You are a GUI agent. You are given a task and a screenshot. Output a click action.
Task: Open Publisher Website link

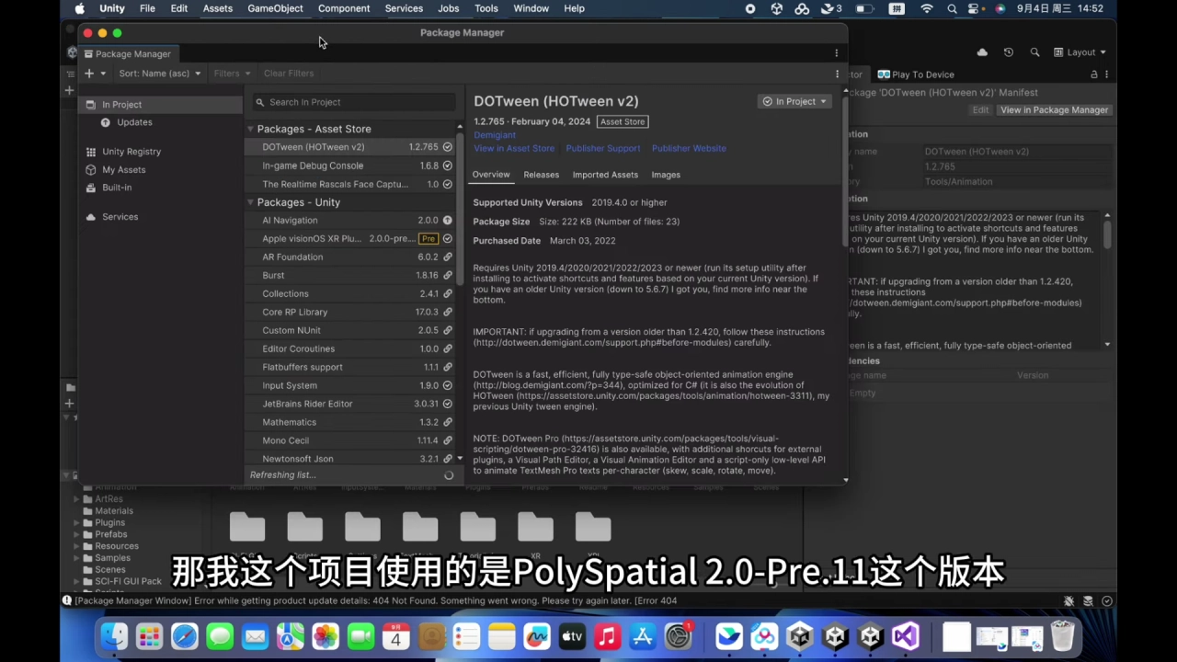pyautogui.click(x=689, y=148)
